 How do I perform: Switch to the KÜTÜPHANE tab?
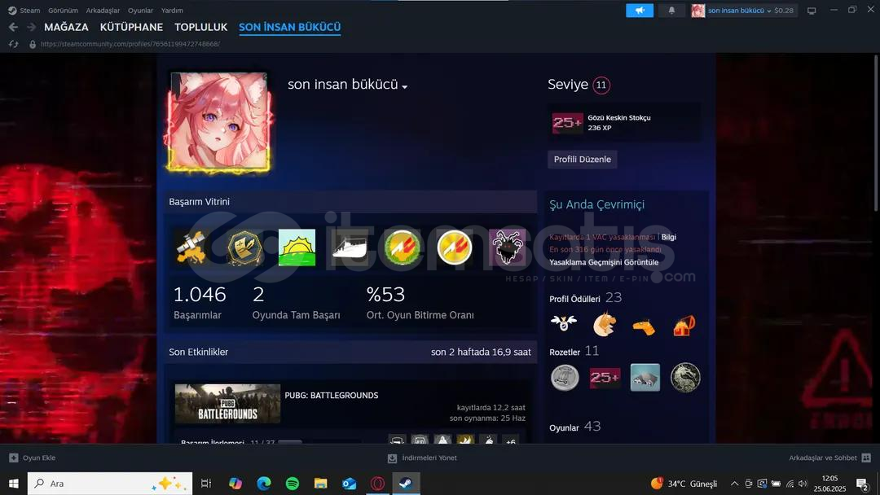click(x=131, y=27)
